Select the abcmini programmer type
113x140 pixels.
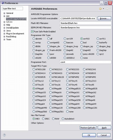34,39
